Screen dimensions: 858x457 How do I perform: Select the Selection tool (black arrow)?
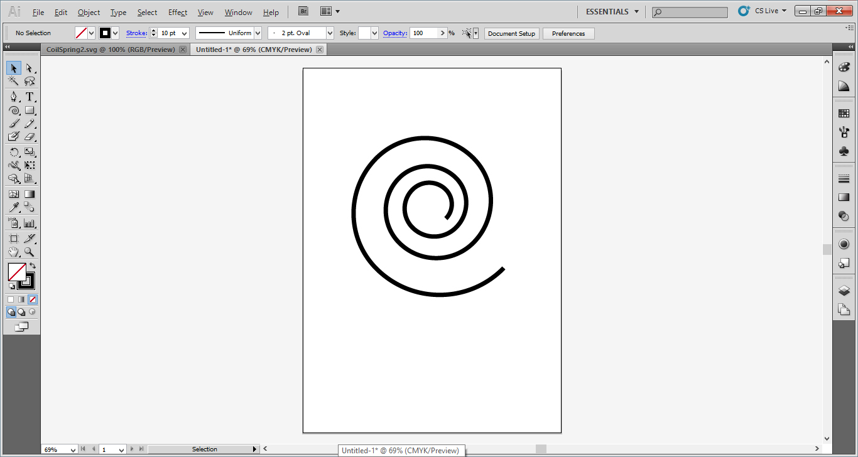coord(14,68)
